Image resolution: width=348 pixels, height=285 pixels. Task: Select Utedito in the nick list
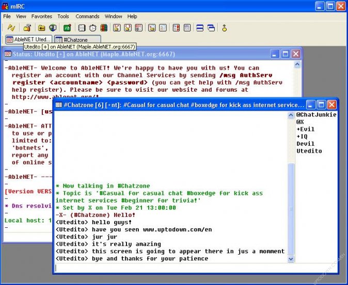309,151
